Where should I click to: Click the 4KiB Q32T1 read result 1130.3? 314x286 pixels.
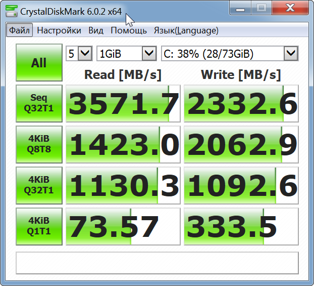click(123, 185)
